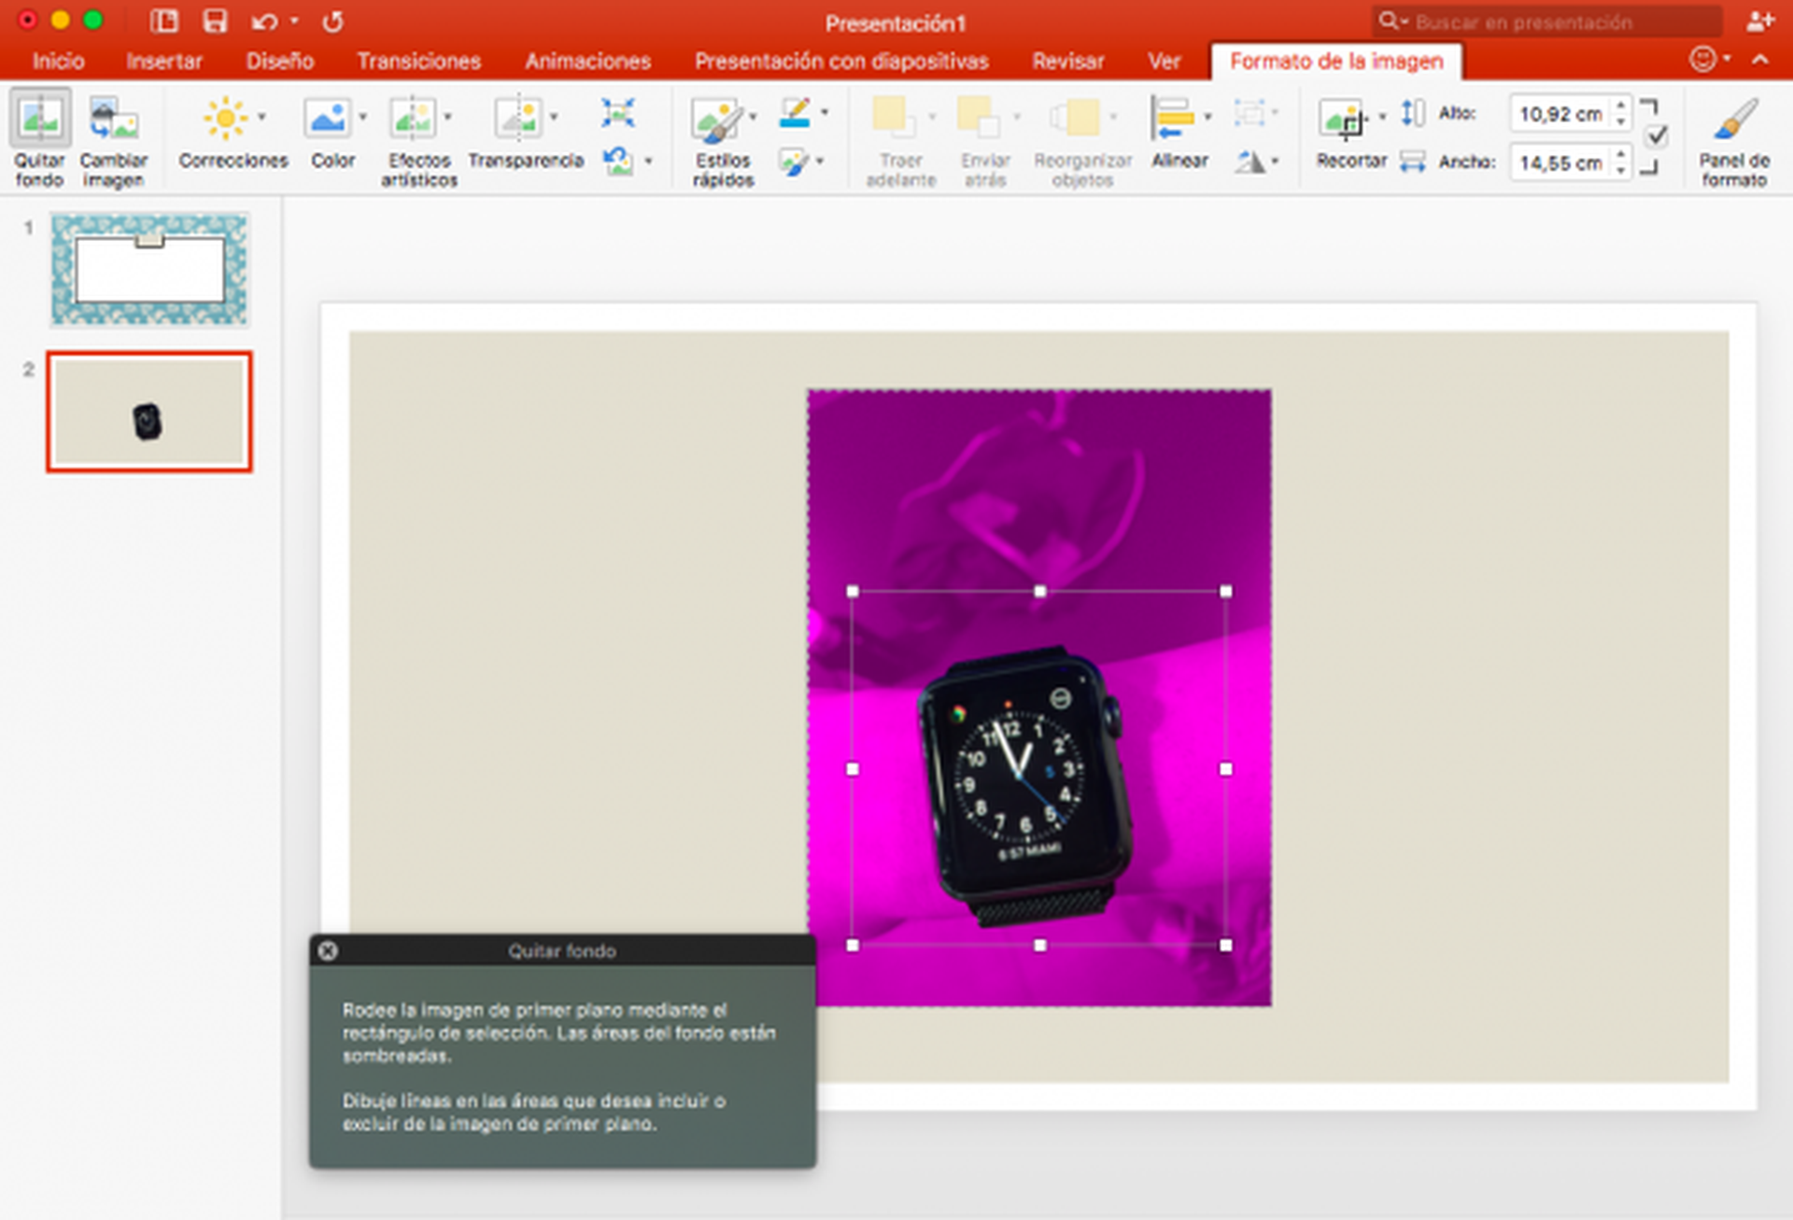Click the Compress pictures icon

click(x=618, y=113)
